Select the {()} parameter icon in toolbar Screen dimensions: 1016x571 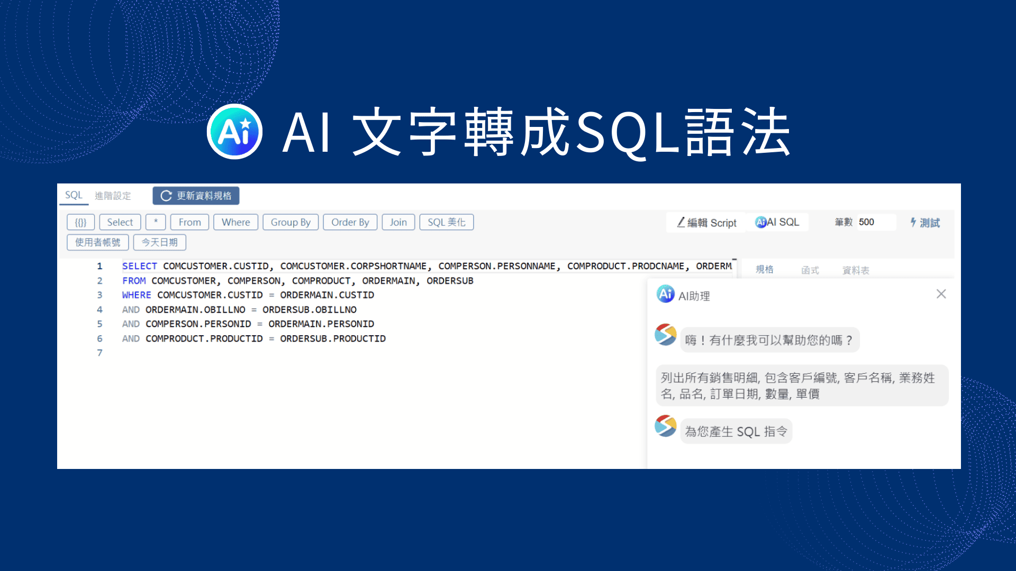coord(80,222)
